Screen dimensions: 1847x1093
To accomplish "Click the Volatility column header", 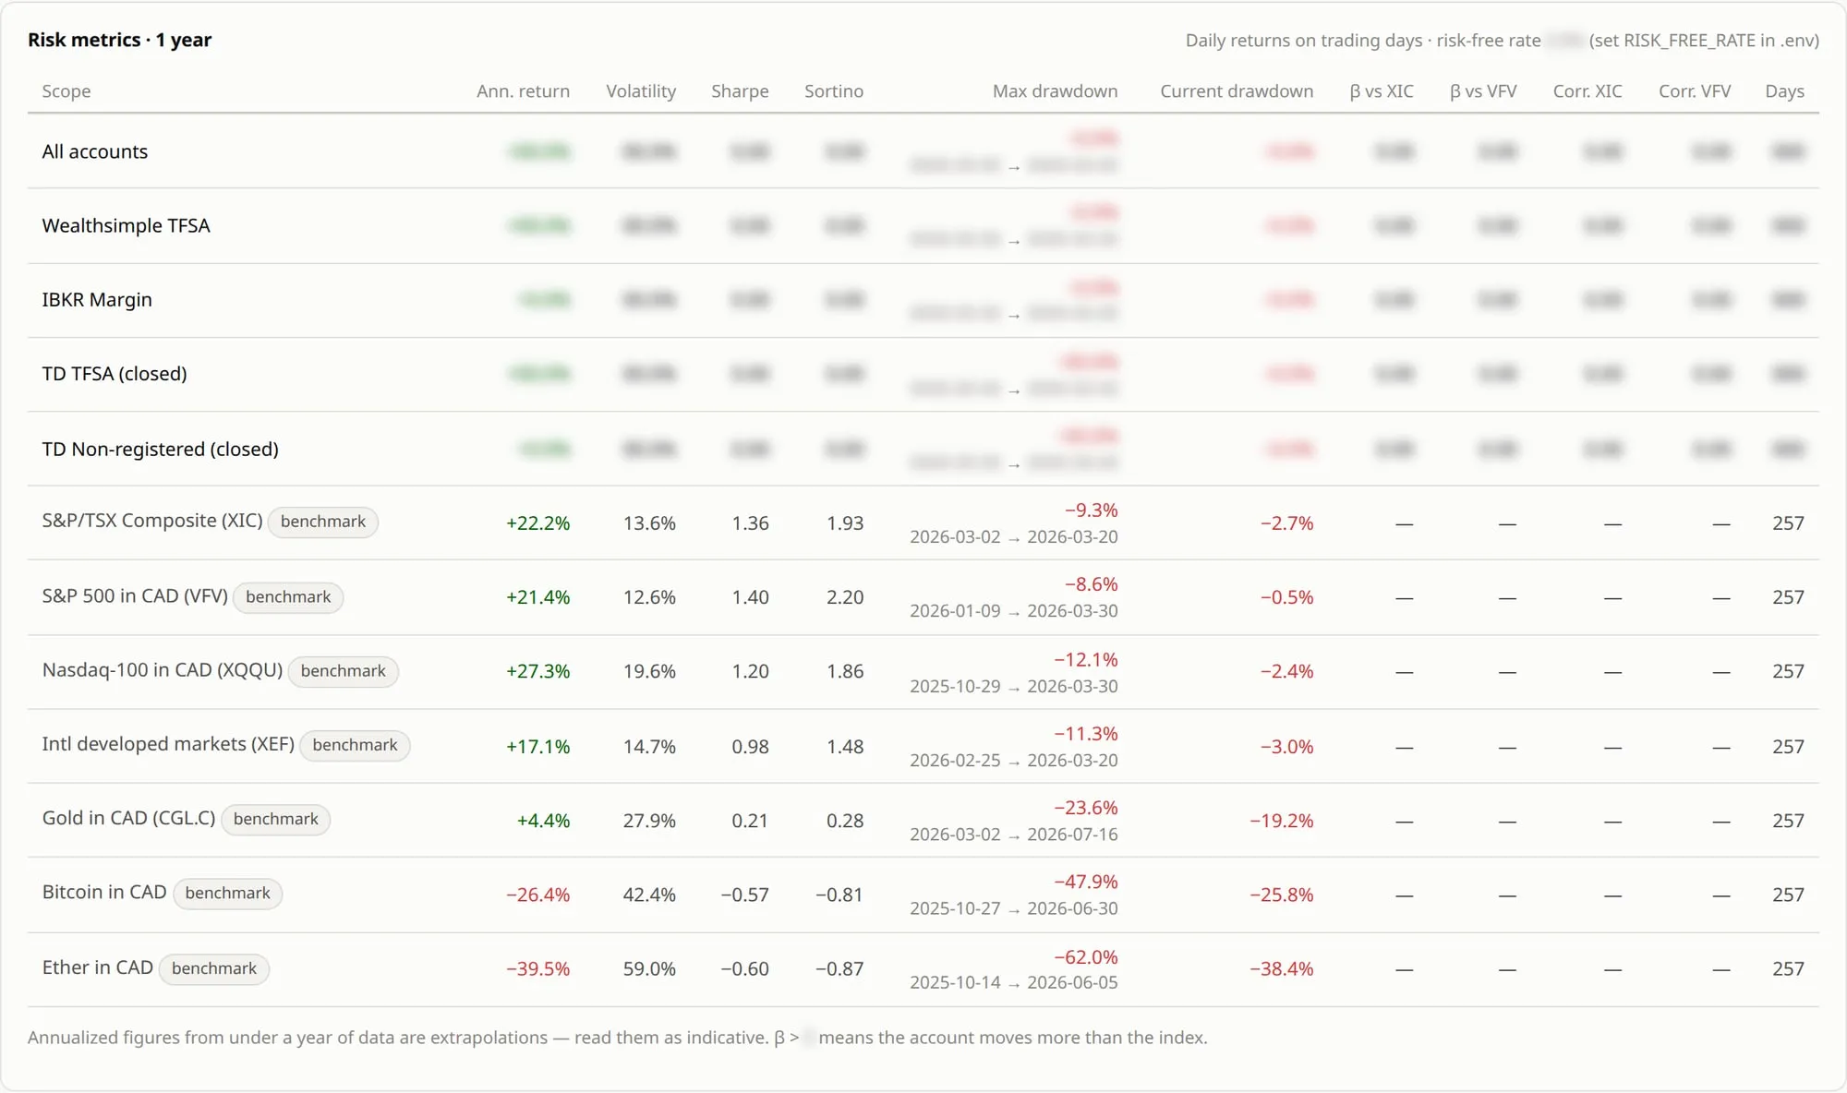I will [641, 91].
